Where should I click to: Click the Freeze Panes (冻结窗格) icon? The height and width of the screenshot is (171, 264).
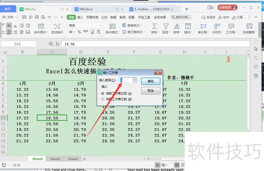point(249,26)
